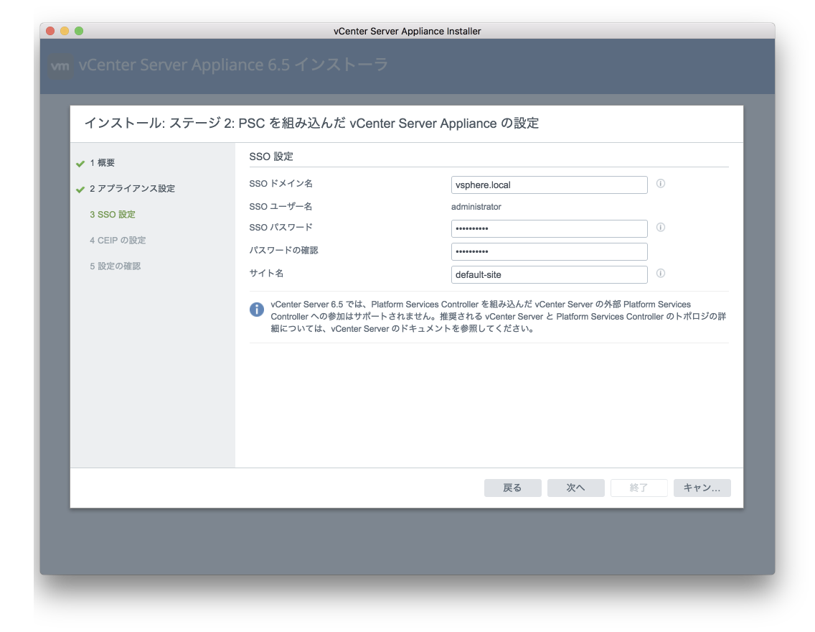The width and height of the screenshot is (815, 632).
Task: Click green checkmark beside 概要 step
Action: click(x=80, y=164)
